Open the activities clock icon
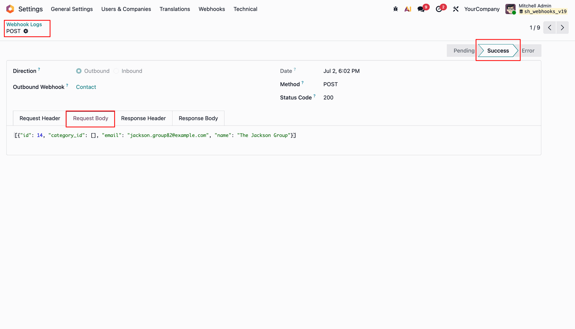Image resolution: width=575 pixels, height=329 pixels. 439,9
